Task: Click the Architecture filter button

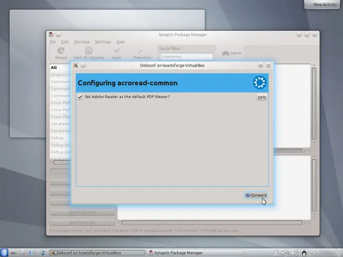Action: [82, 222]
